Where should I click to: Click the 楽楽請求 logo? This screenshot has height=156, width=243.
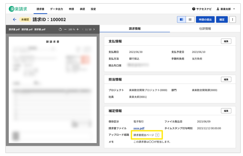pyautogui.click(x=18, y=9)
